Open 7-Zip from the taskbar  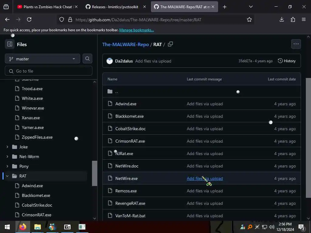point(67,227)
